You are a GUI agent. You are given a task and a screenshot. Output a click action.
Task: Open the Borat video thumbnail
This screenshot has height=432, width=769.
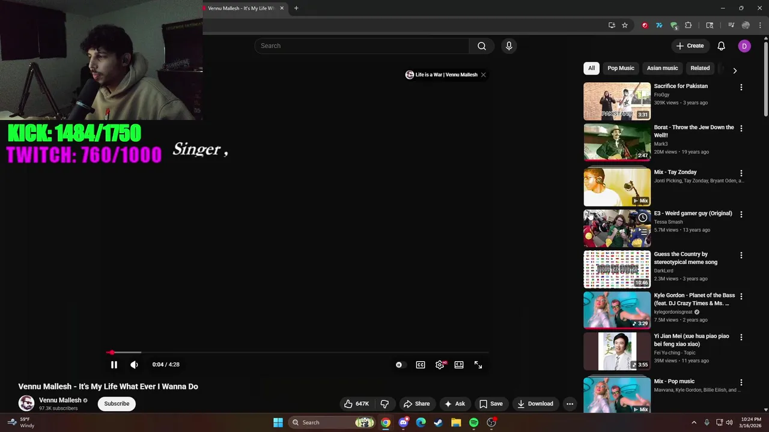617,142
